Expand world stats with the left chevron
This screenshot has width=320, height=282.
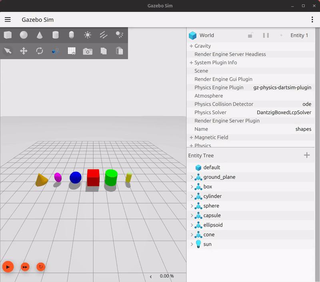click(151, 276)
